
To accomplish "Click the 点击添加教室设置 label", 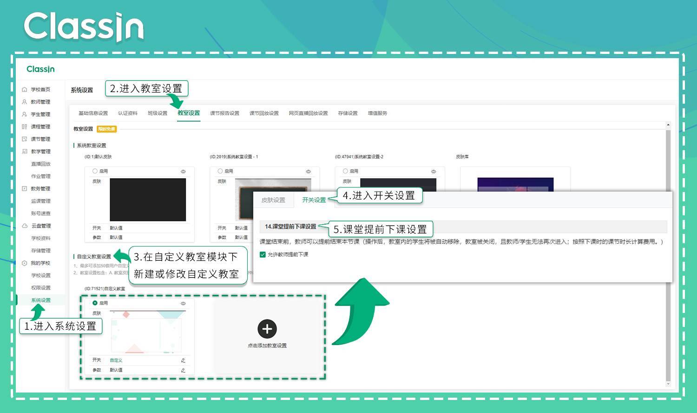I will (267, 346).
